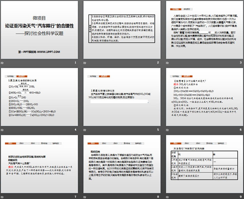Click the animation star icon below slide 7
Image resolution: width=244 pixels, height=199 pixels.
click(x=3, y=197)
